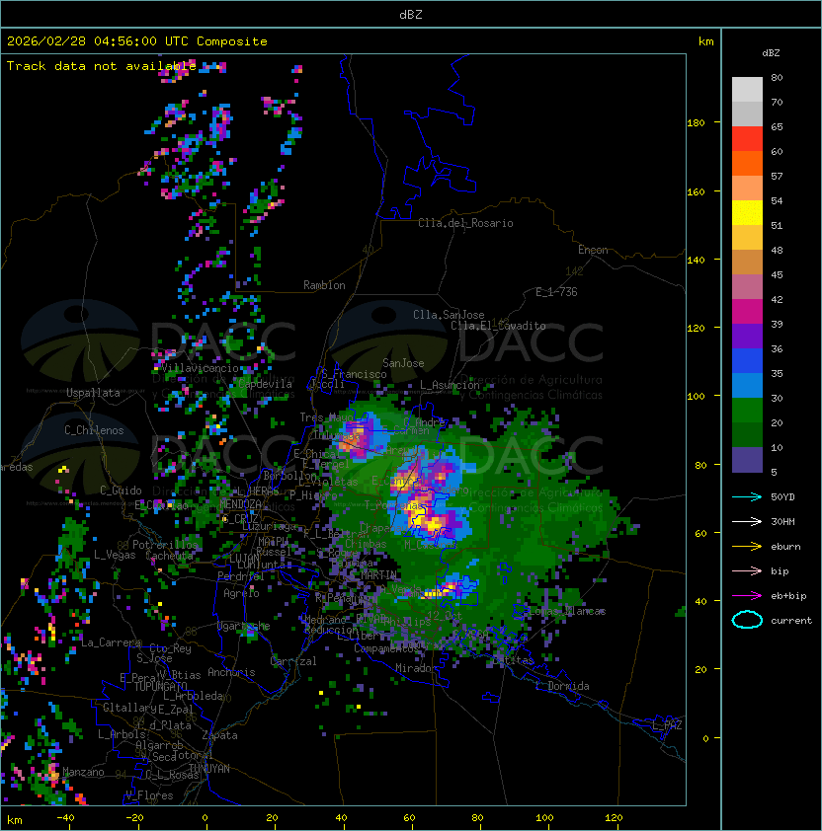Click the Clla.del_Rosario label

(x=465, y=223)
